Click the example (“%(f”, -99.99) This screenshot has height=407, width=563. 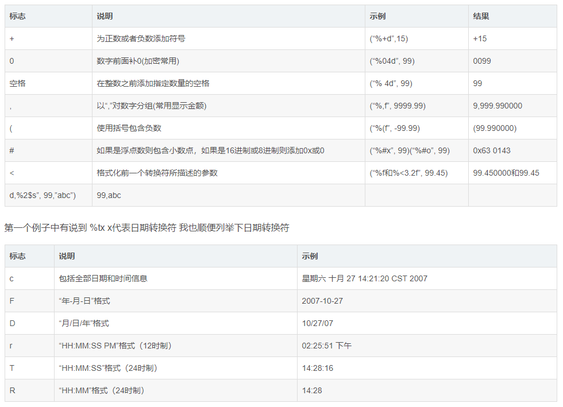pyautogui.click(x=395, y=128)
